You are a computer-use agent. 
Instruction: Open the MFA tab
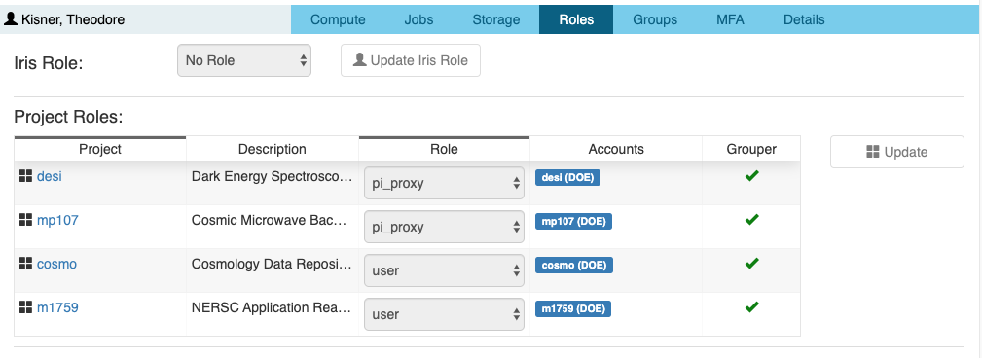730,19
